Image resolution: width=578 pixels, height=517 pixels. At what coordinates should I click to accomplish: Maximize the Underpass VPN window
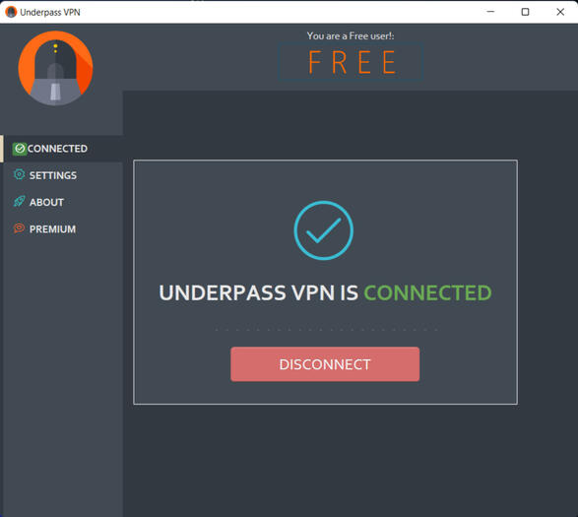pos(525,12)
